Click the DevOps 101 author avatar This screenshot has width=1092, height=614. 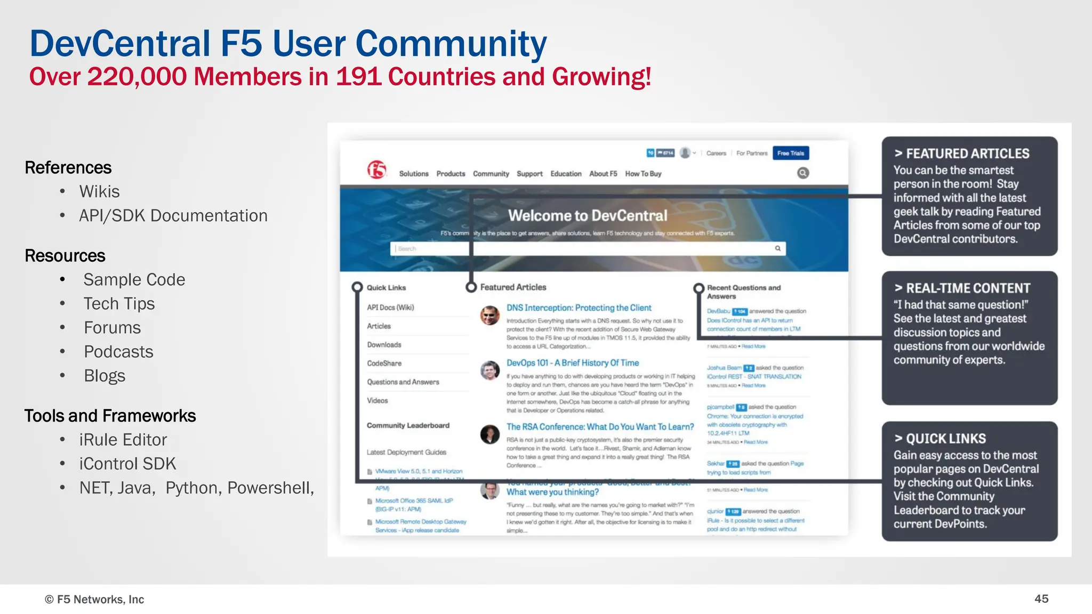pyautogui.click(x=489, y=370)
